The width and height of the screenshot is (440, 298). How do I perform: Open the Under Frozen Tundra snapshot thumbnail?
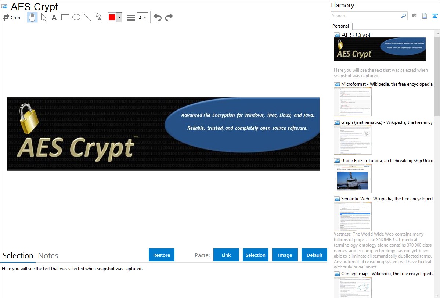pyautogui.click(x=353, y=178)
